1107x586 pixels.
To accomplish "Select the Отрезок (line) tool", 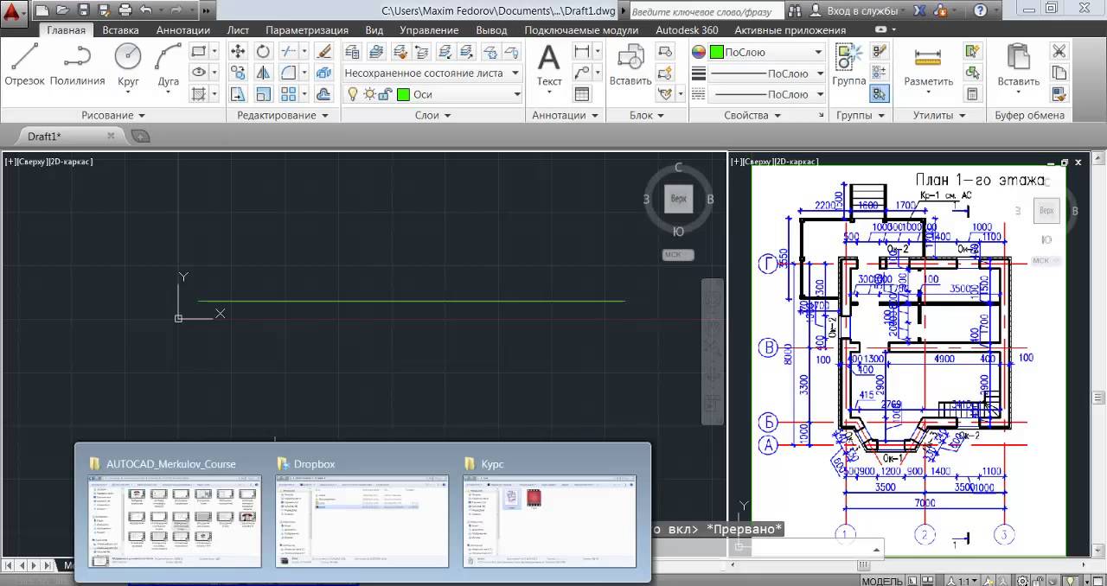I will [x=24, y=64].
